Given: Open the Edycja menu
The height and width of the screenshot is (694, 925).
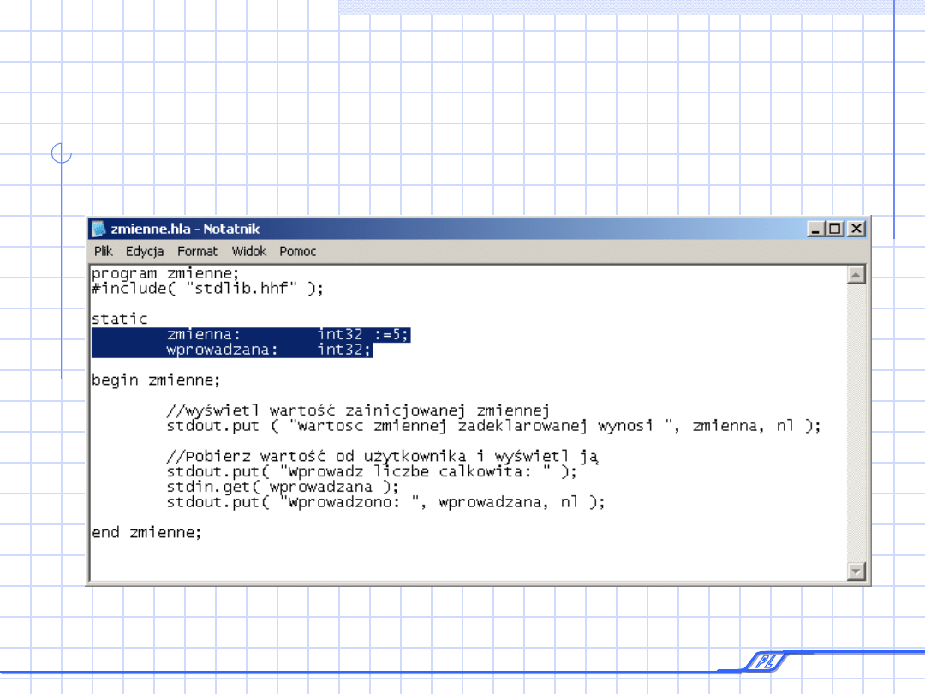Looking at the screenshot, I should coord(145,251).
